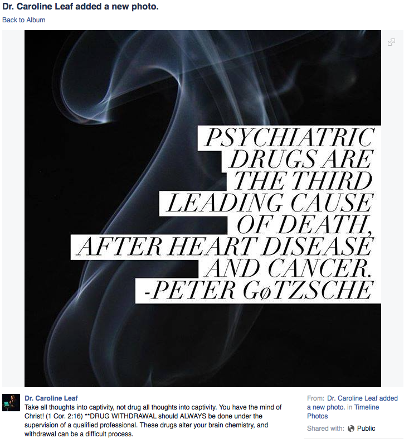This screenshot has width=404, height=443.
Task: Click the 'Shared with:' label
Action: coord(325,428)
